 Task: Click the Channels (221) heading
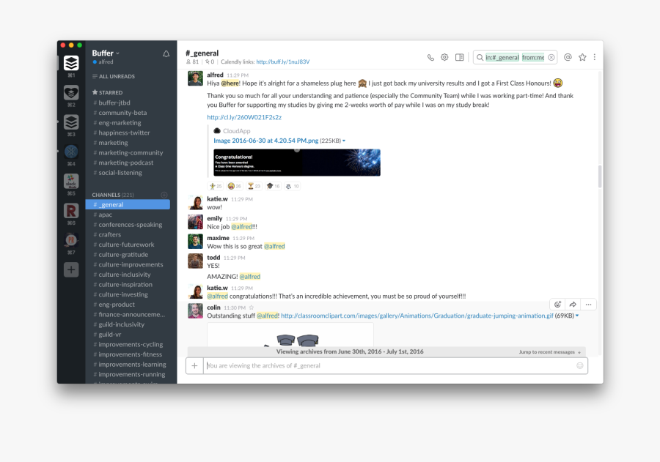click(x=113, y=195)
